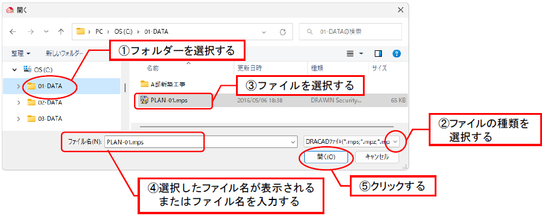Click the 01-DATA search box
The height and width of the screenshot is (216, 542).
[350, 32]
